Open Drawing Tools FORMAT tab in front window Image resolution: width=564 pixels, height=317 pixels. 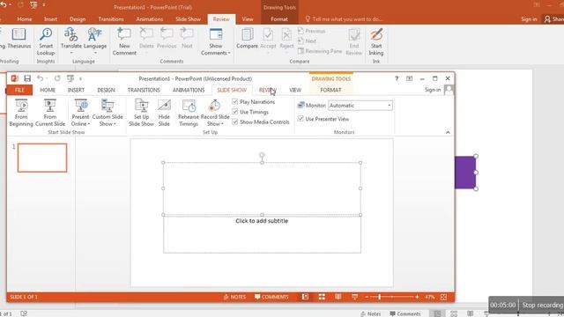[x=330, y=90]
